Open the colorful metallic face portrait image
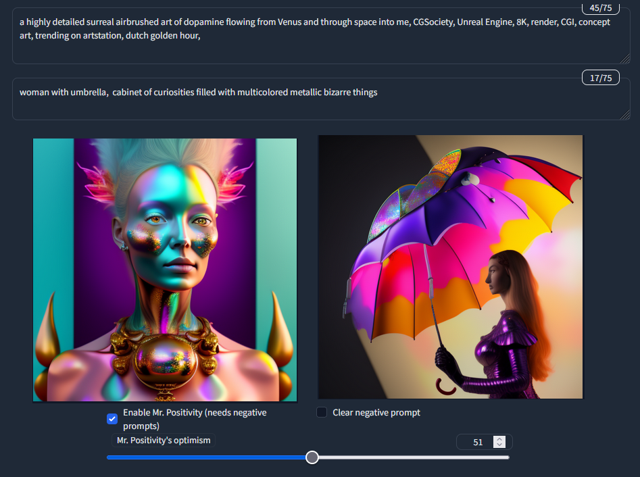The image size is (640, 477). [x=165, y=270]
